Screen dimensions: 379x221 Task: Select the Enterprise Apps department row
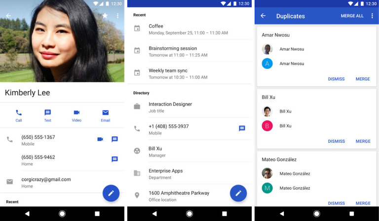coord(189,174)
